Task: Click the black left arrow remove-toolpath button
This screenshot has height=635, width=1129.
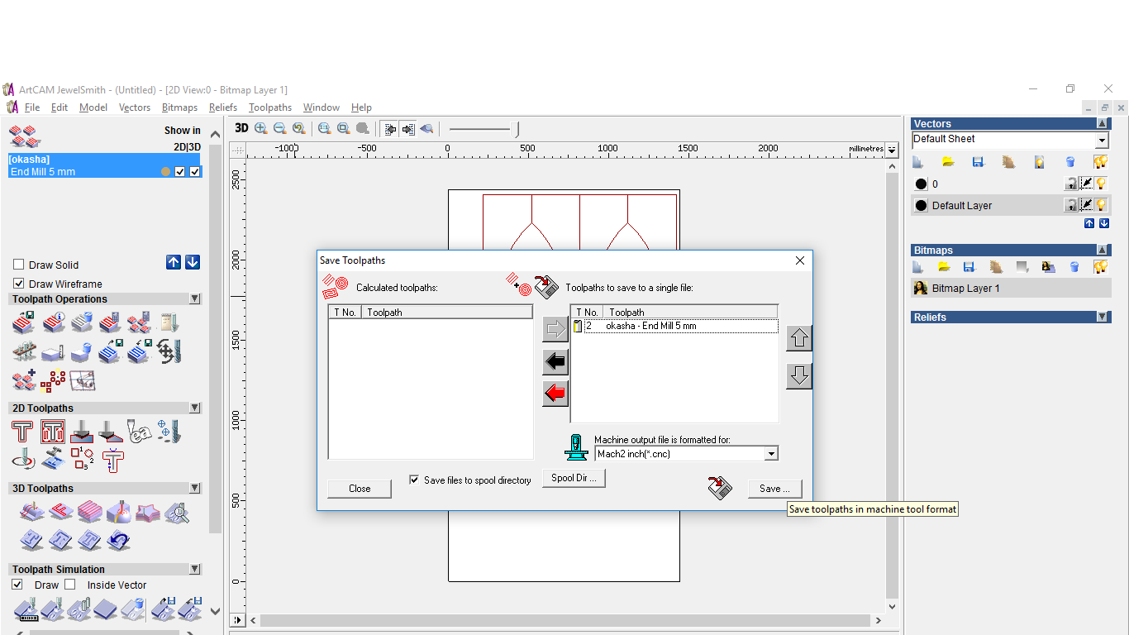Action: tap(555, 361)
